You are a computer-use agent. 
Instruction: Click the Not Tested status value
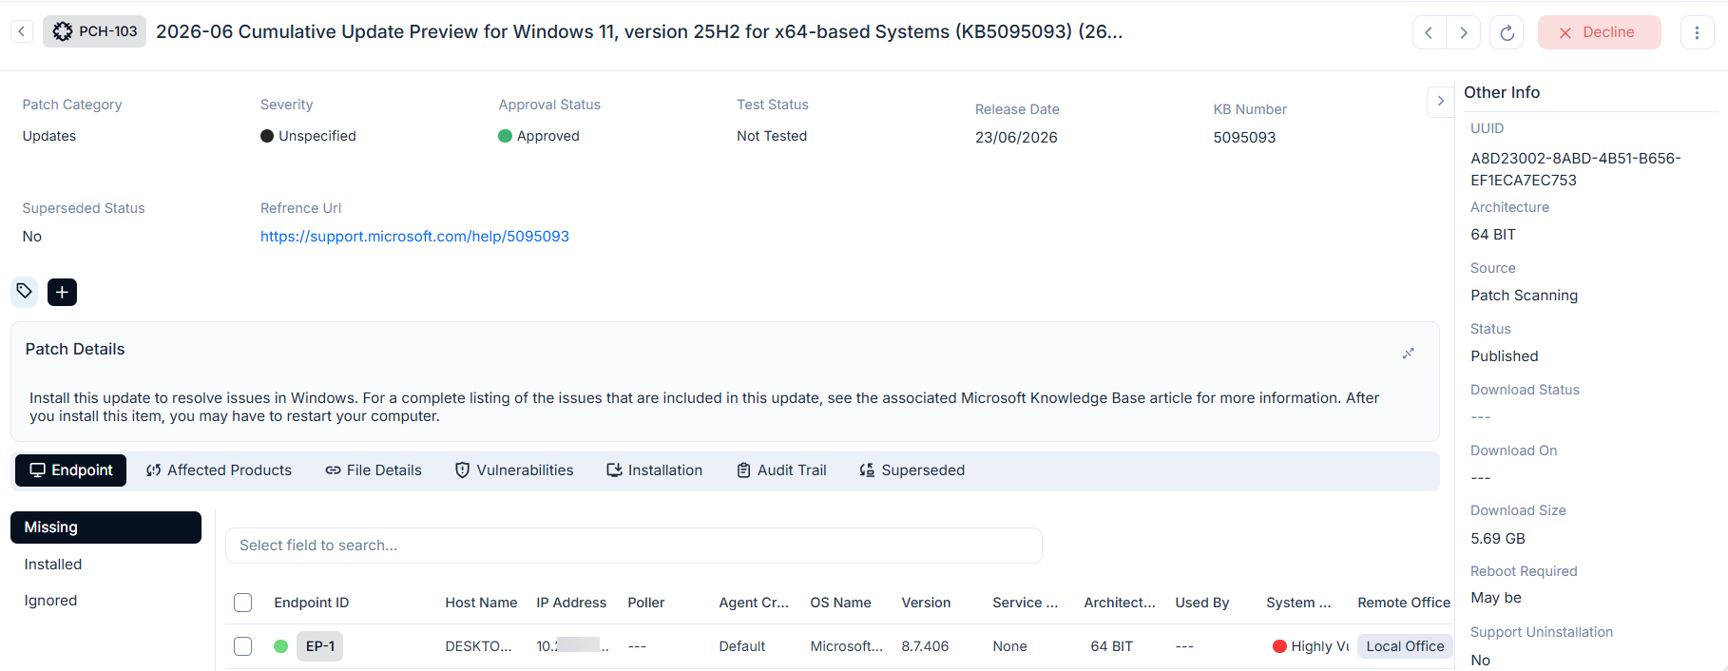pos(772,136)
